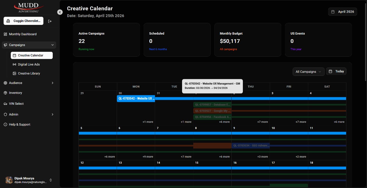Open Help & Support via the info icon

pyautogui.click(x=5, y=124)
